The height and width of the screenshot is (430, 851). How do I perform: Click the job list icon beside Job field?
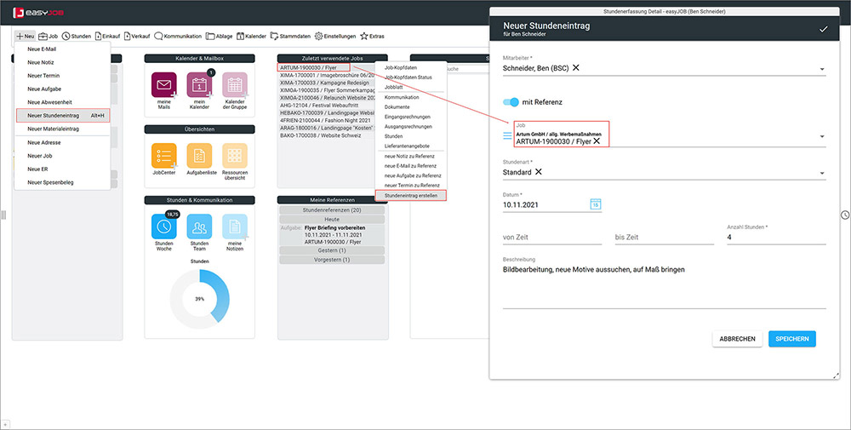tap(507, 135)
